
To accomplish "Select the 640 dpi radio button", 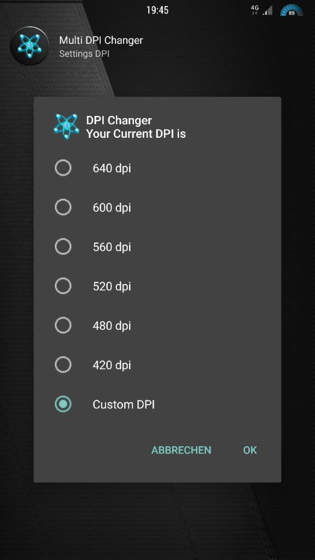I will [63, 168].
